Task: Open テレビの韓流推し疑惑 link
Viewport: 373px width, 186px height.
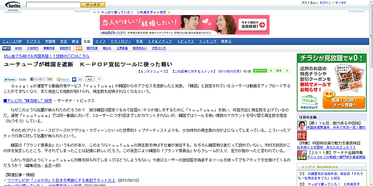Action: coord(27,101)
